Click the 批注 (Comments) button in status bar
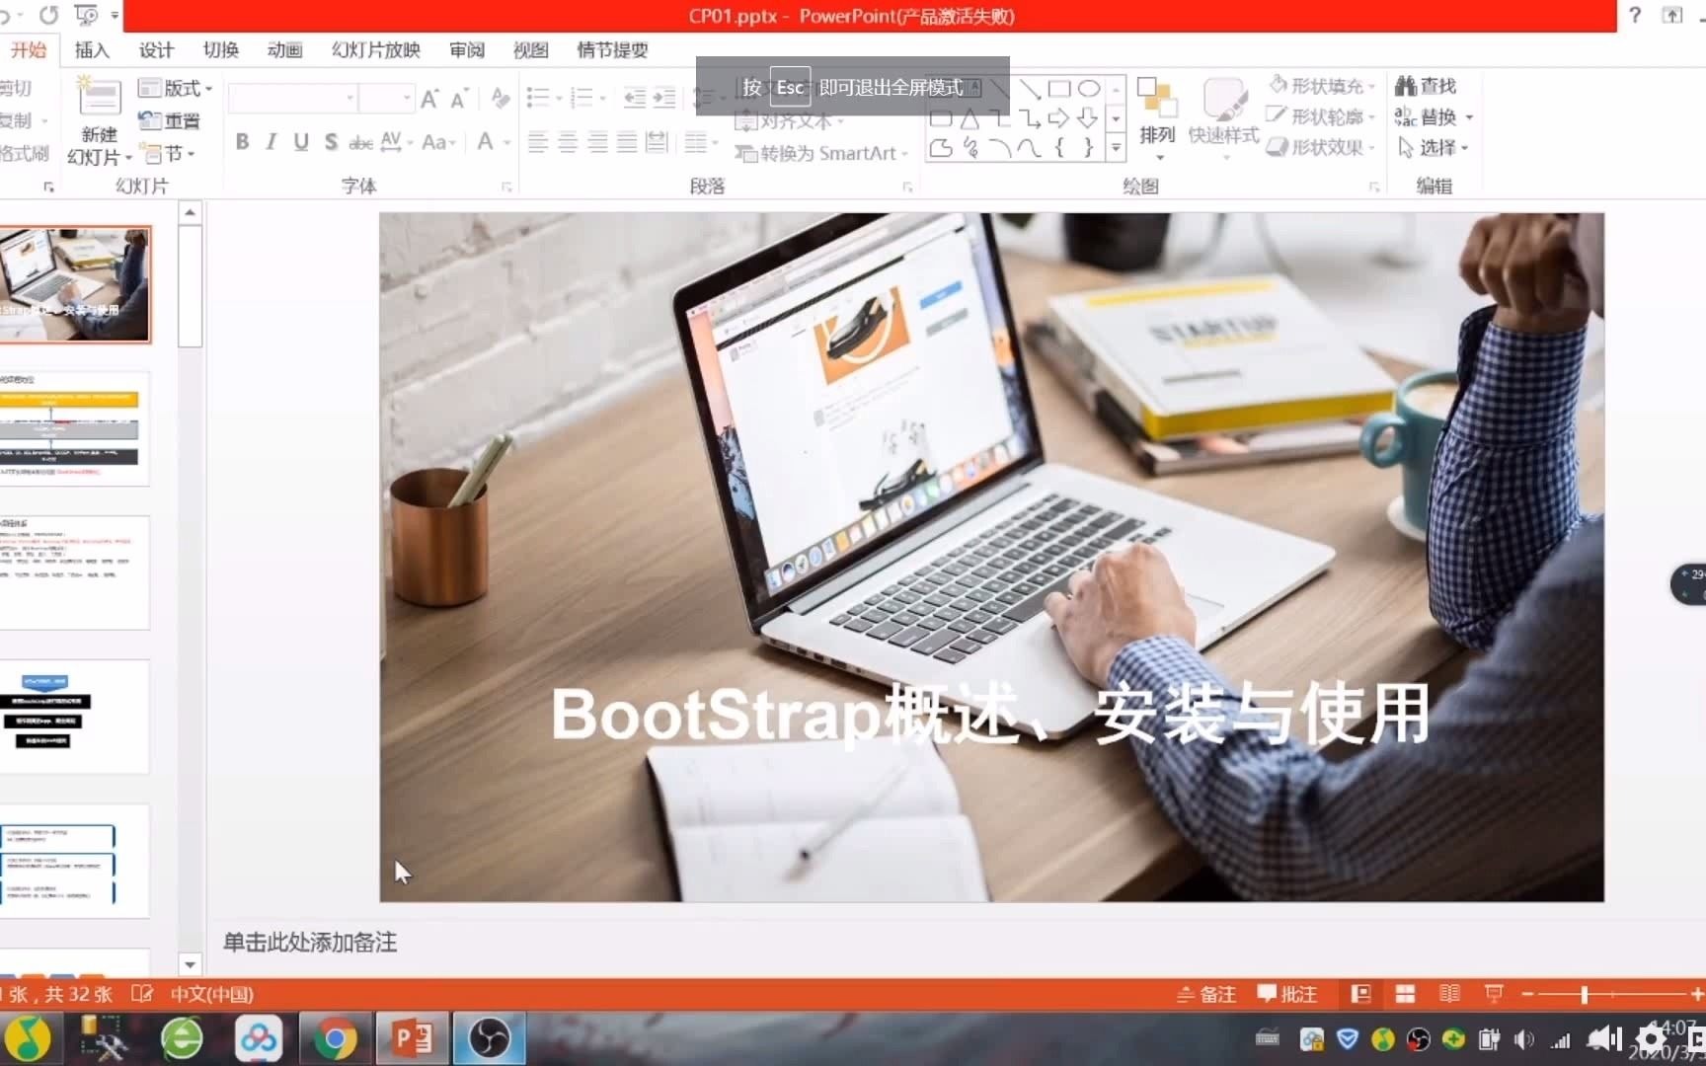 pyautogui.click(x=1286, y=994)
